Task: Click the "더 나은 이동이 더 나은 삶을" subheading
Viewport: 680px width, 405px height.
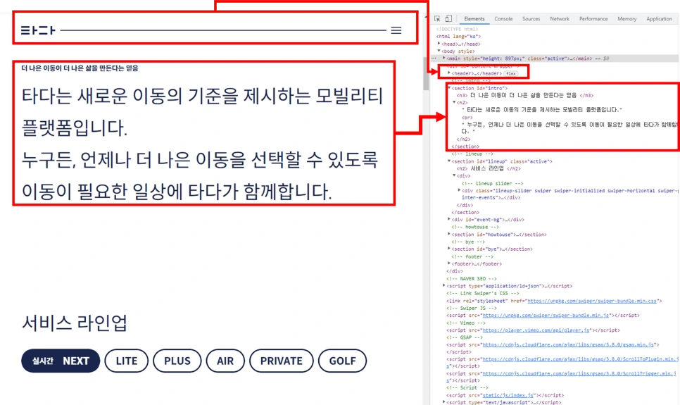Action: (x=80, y=68)
